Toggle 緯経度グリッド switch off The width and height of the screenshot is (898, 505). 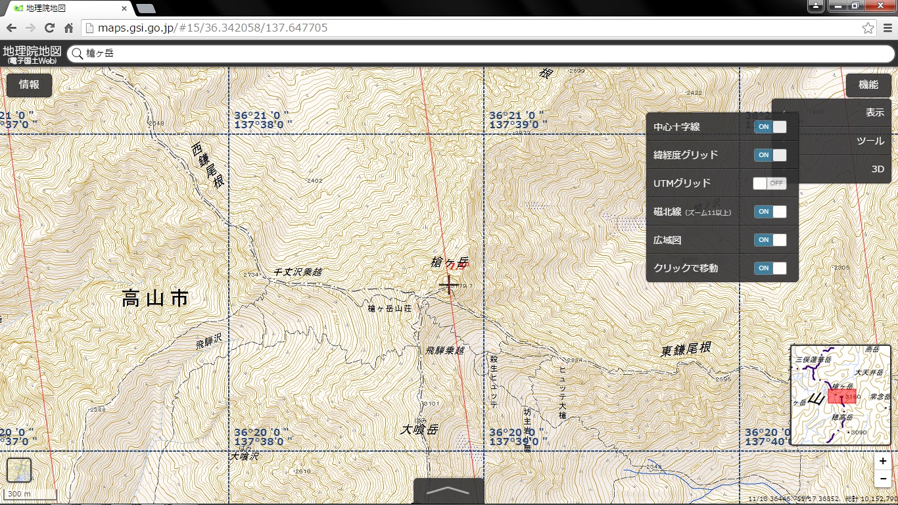[770, 155]
